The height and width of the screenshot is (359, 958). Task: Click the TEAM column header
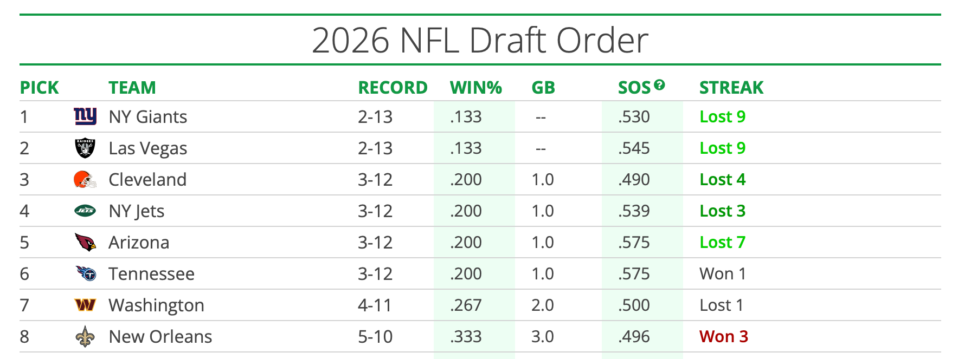pos(132,88)
